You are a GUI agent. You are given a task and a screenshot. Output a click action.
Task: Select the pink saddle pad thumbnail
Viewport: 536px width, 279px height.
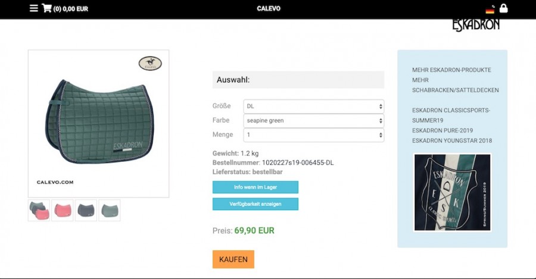pyautogui.click(x=62, y=211)
